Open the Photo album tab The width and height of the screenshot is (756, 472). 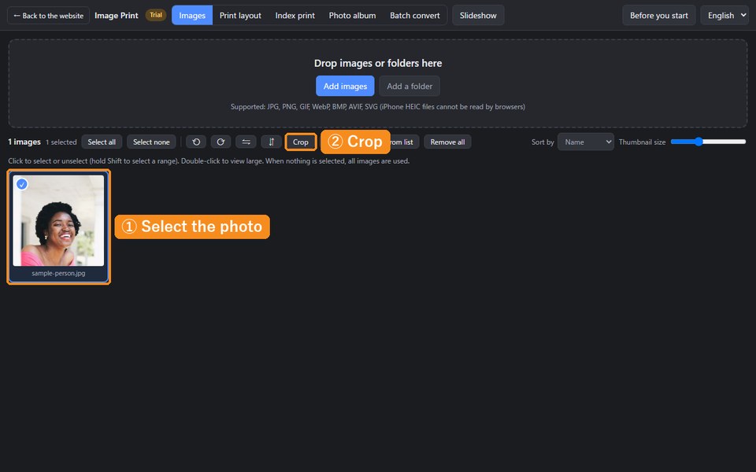coord(353,16)
